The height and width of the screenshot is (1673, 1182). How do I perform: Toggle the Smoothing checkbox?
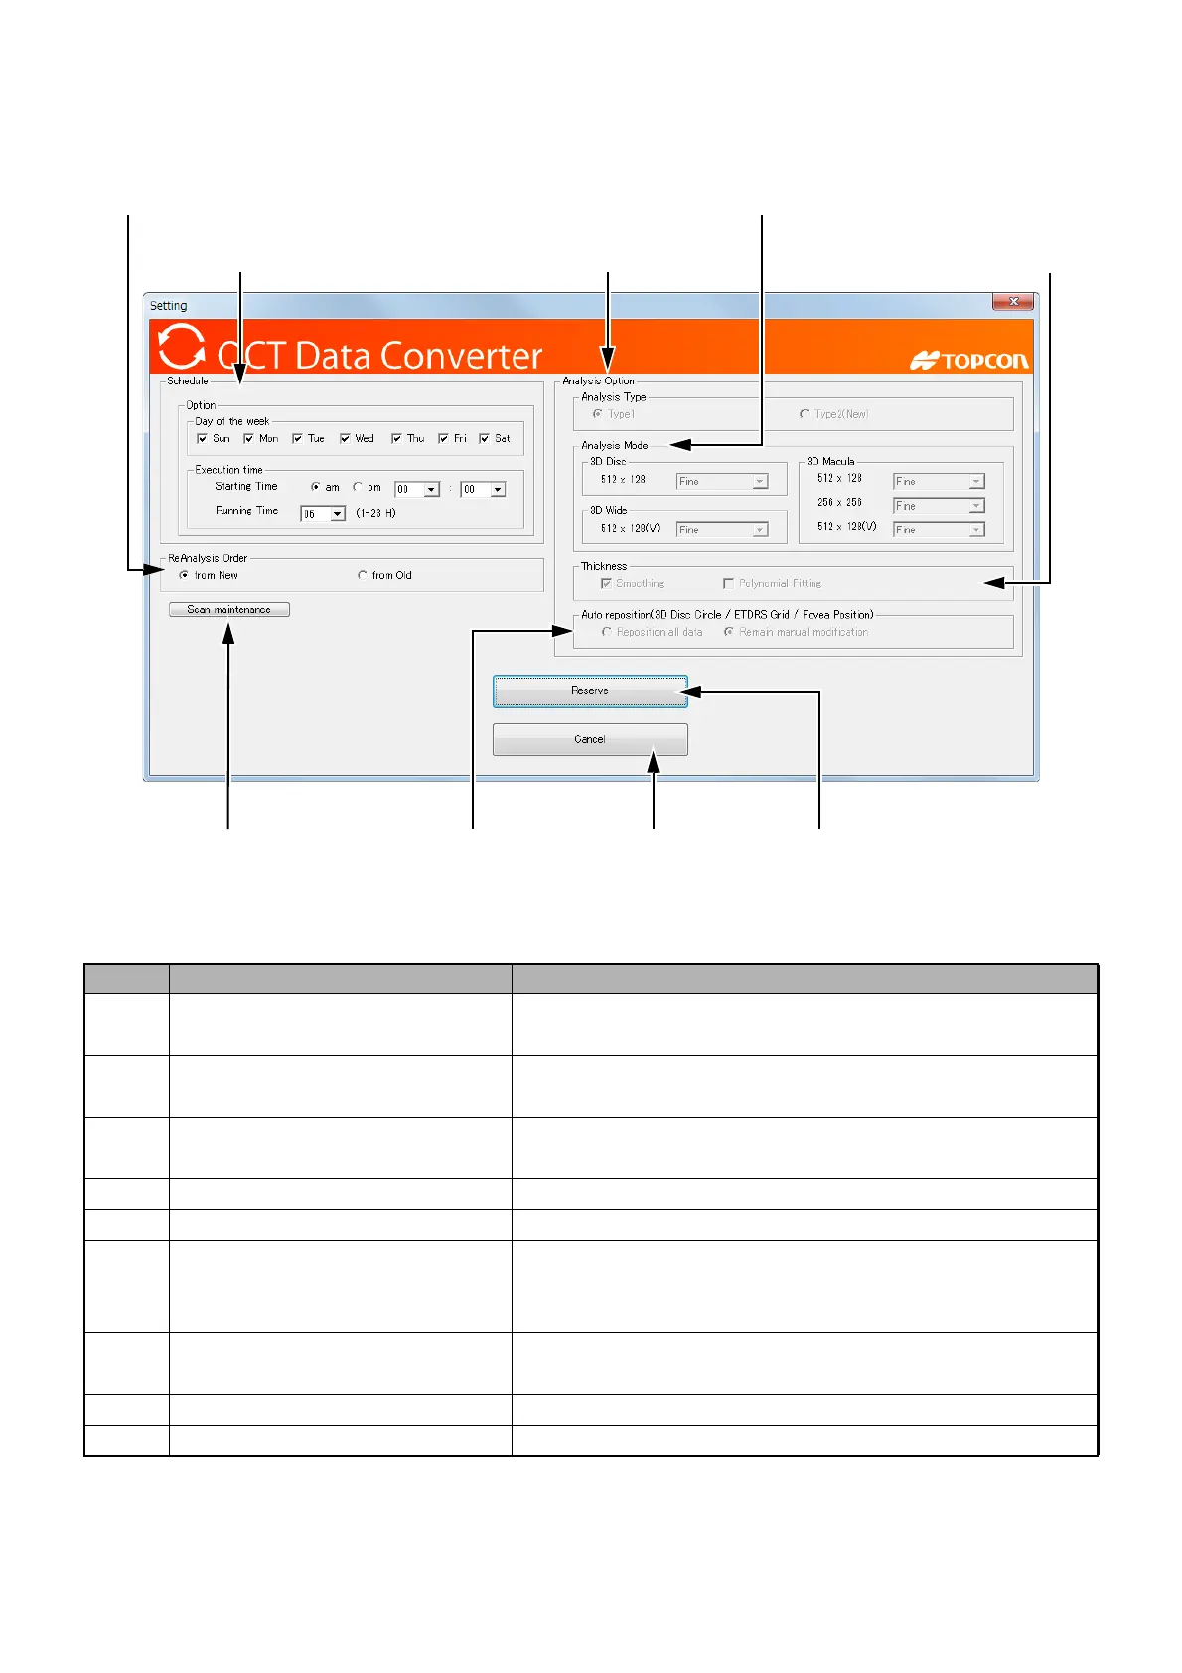(606, 584)
